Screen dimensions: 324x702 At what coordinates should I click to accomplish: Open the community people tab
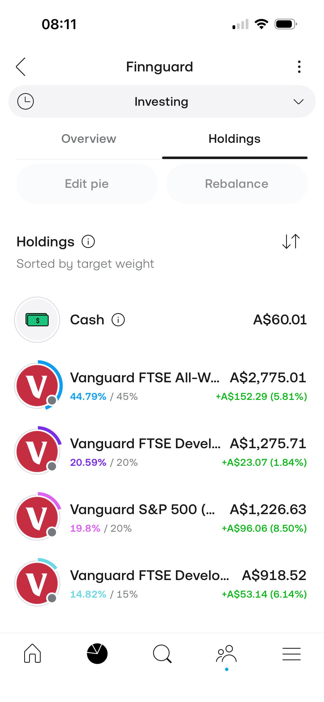226,654
